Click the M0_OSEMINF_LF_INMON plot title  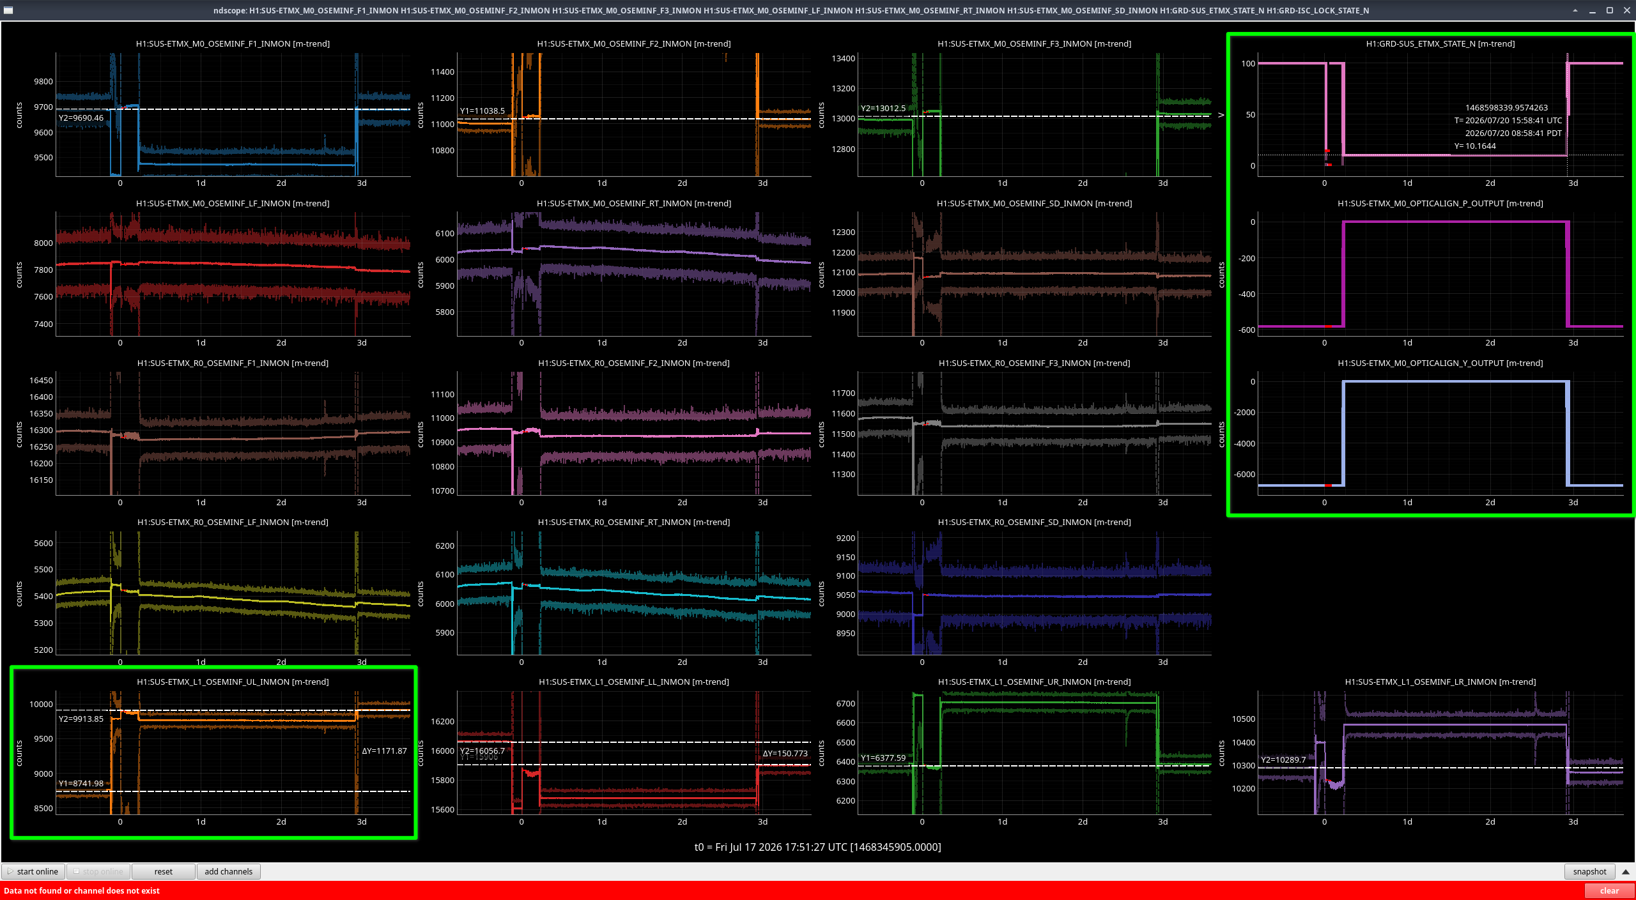tap(233, 203)
